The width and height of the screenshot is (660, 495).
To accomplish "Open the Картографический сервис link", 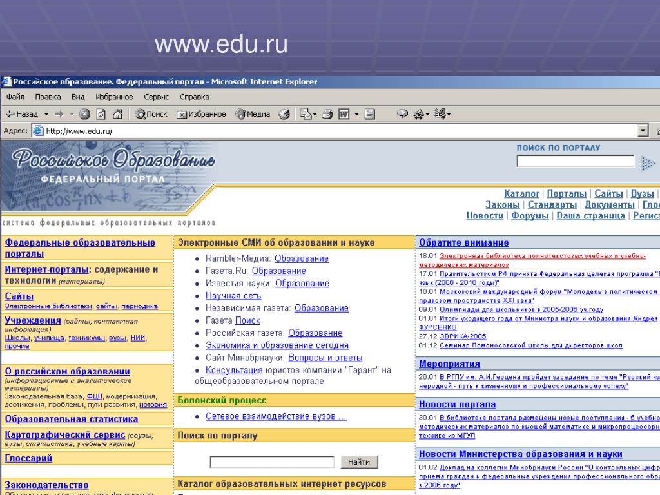I will pos(65,434).
